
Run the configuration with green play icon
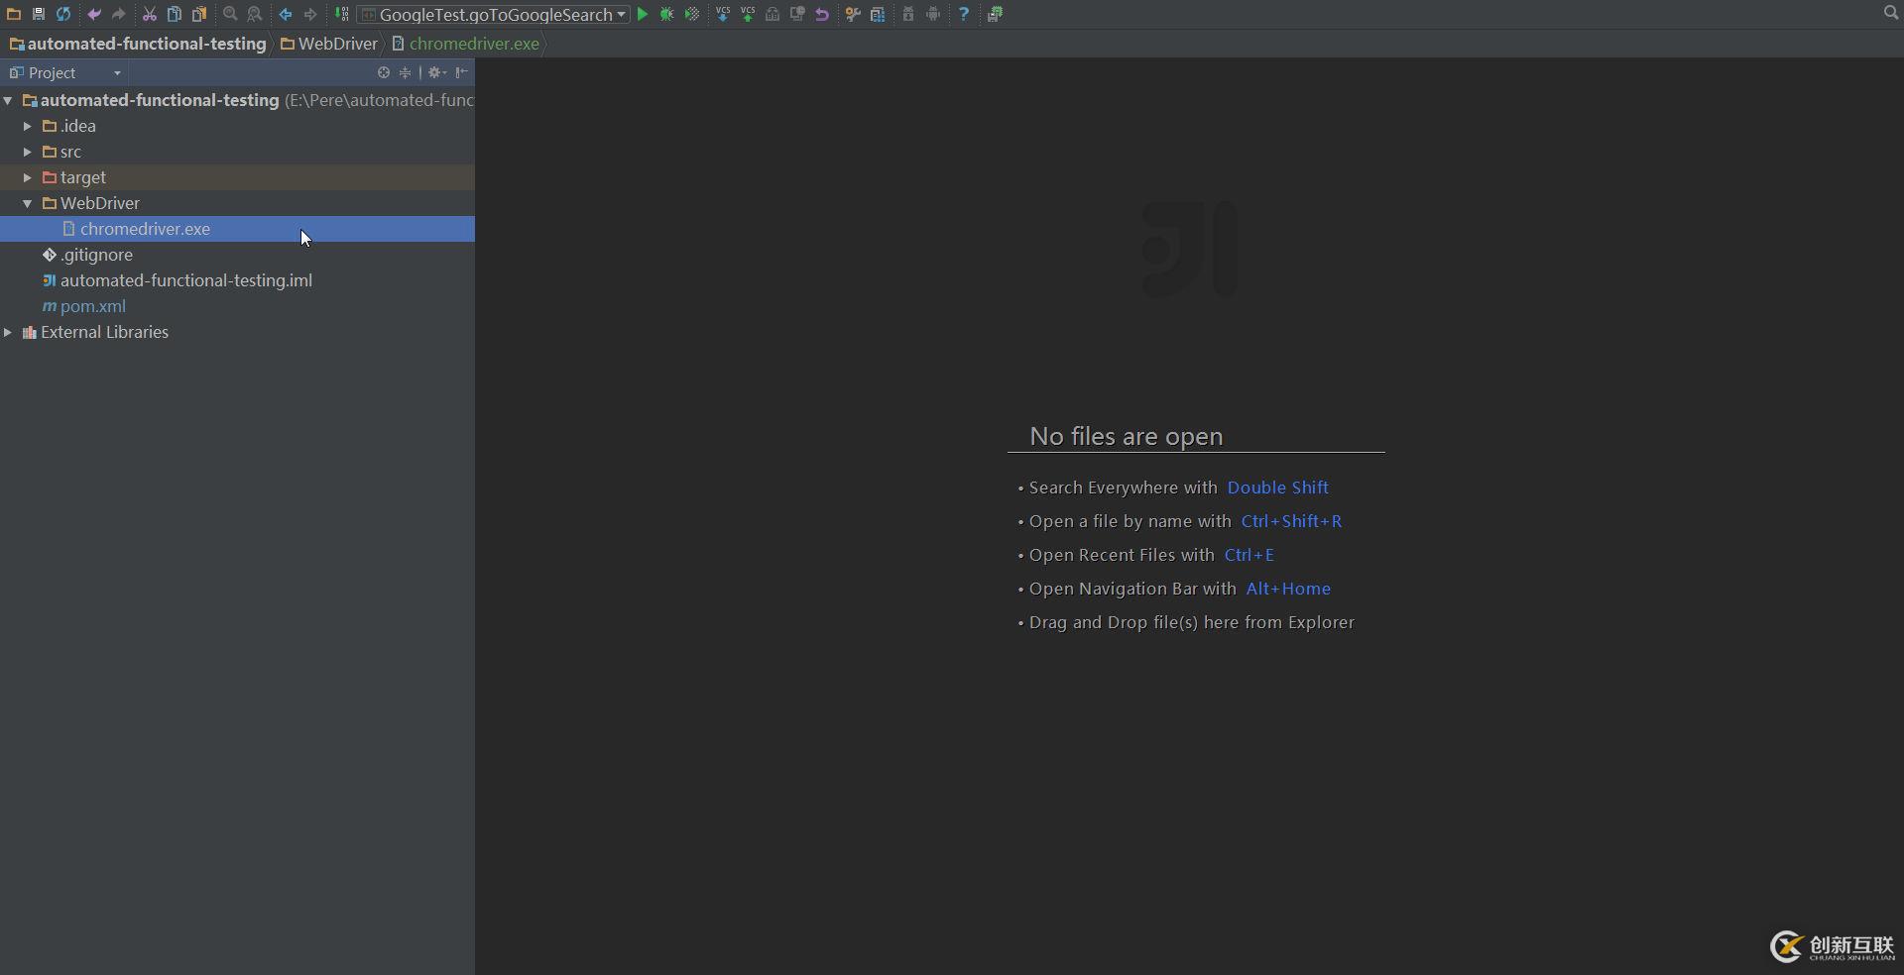[643, 14]
